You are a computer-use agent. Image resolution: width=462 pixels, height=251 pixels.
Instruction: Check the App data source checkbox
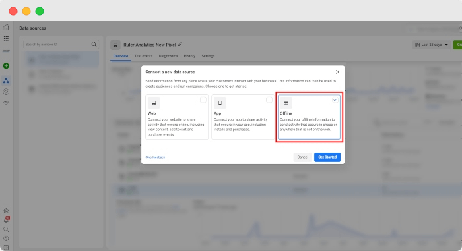coord(269,99)
